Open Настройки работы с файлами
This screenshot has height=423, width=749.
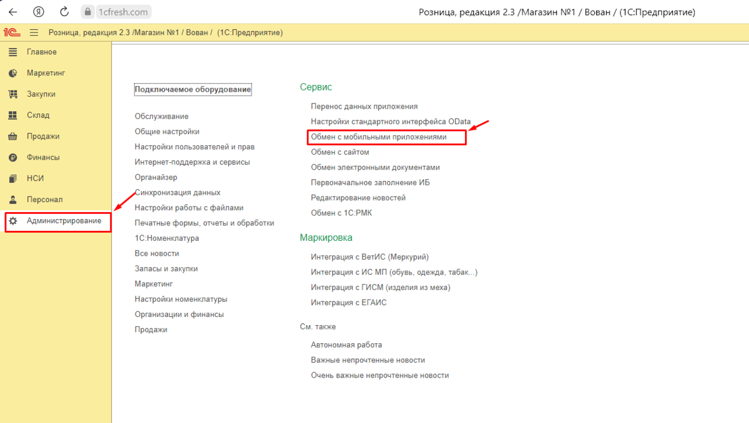pyautogui.click(x=189, y=208)
